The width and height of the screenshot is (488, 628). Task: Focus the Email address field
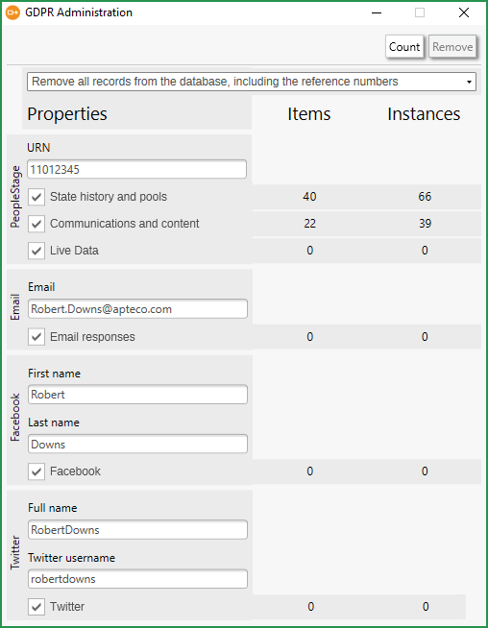137,309
